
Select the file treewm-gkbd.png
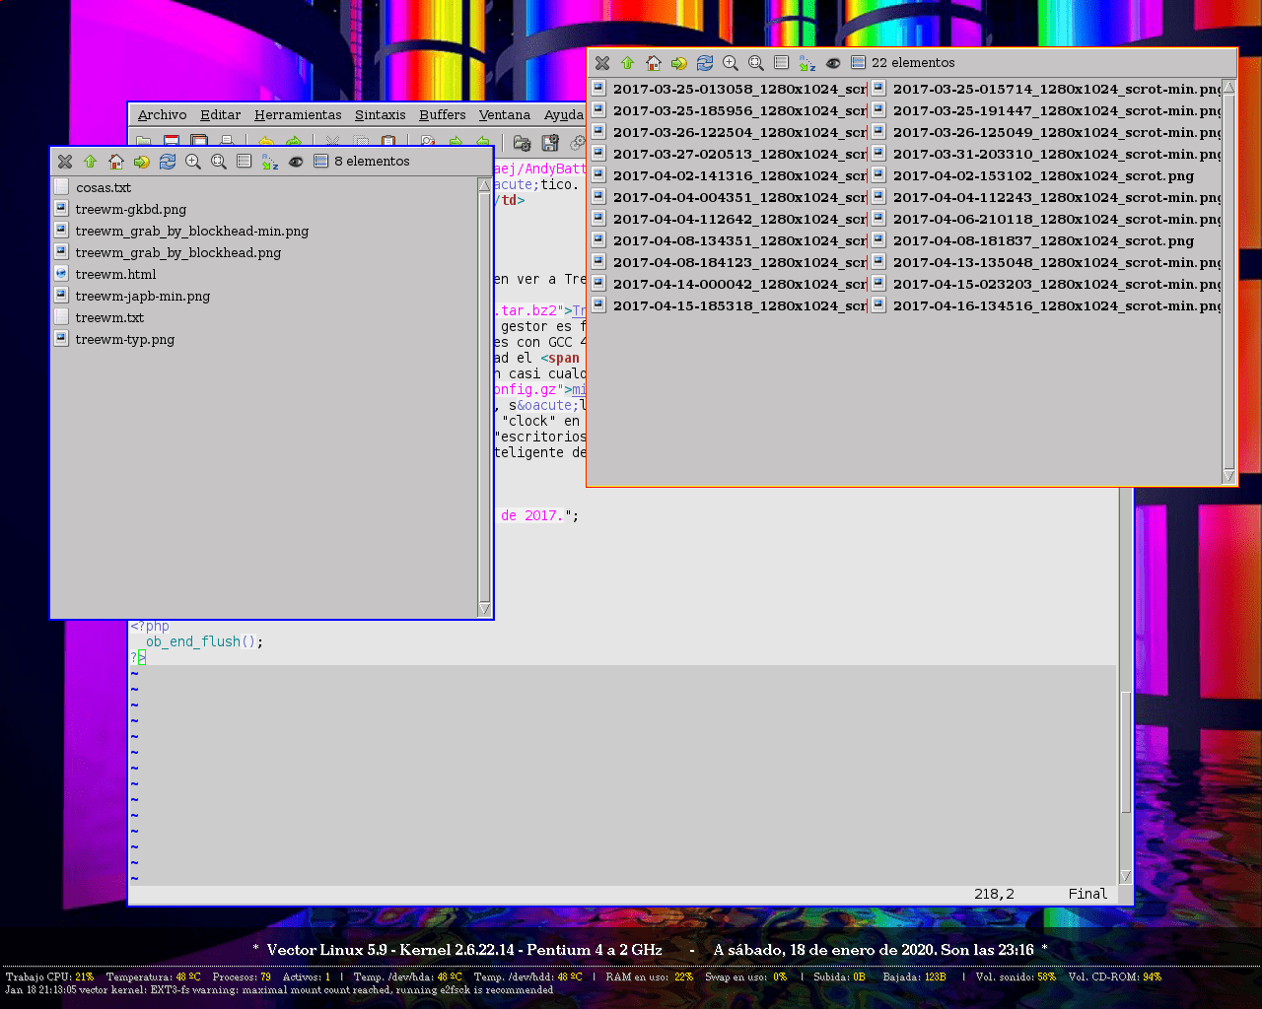(120, 209)
